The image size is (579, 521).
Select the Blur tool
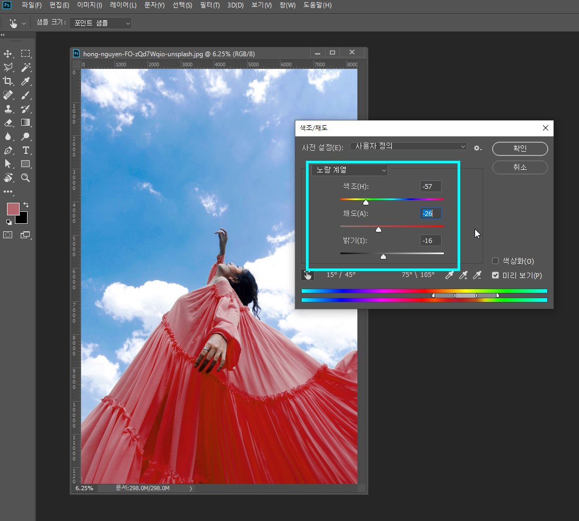8,136
